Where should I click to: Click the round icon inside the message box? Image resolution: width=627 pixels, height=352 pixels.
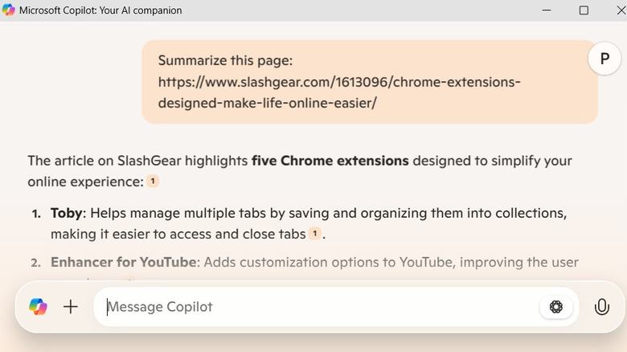[x=555, y=306]
